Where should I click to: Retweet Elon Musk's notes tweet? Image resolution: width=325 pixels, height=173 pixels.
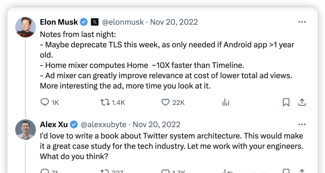pos(105,103)
